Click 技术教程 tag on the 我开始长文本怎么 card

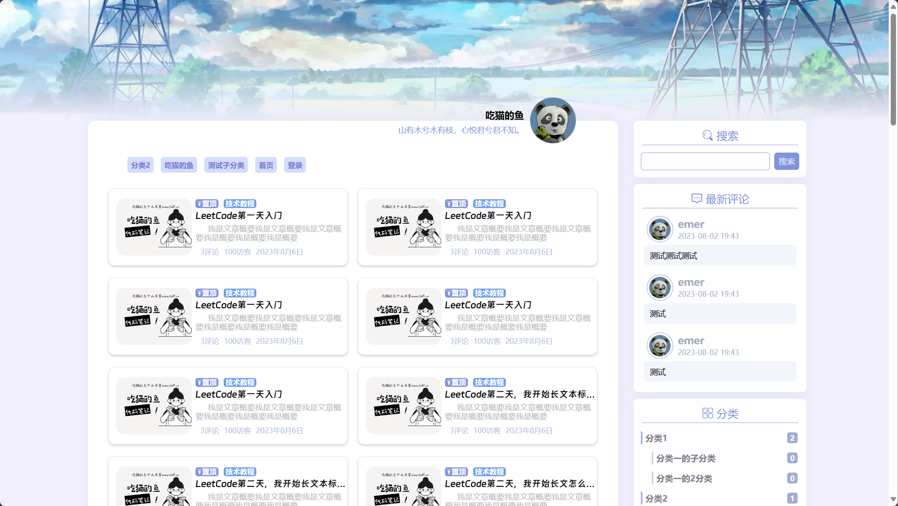(x=489, y=472)
